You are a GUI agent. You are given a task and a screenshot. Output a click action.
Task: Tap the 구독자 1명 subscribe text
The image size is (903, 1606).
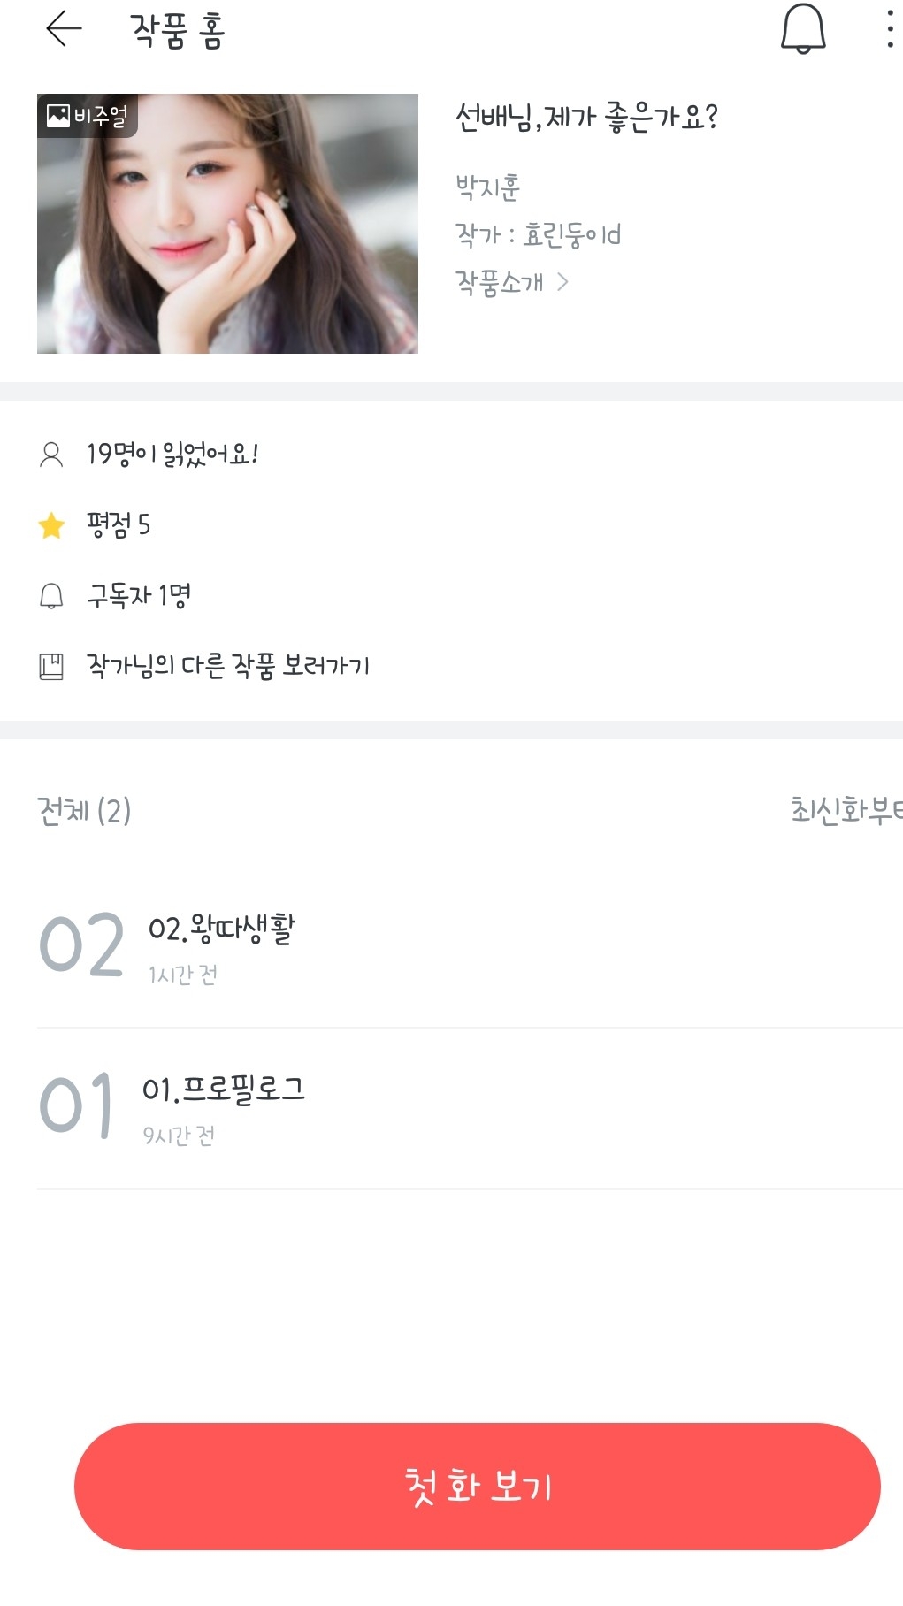pos(139,596)
